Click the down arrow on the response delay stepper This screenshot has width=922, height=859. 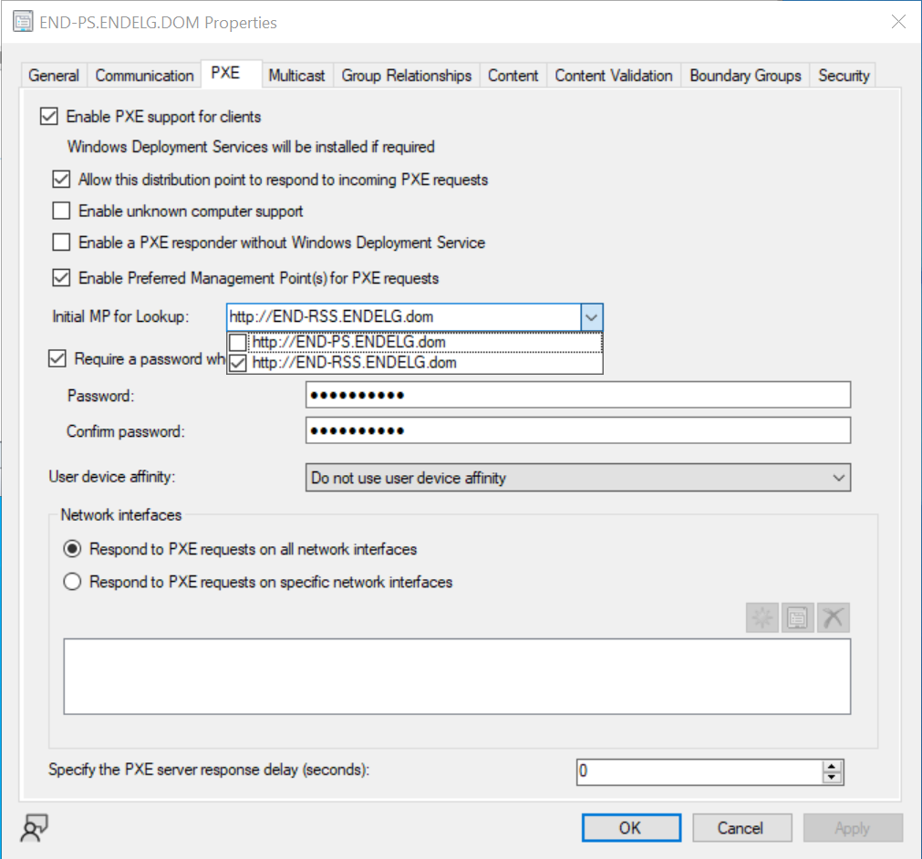831,777
